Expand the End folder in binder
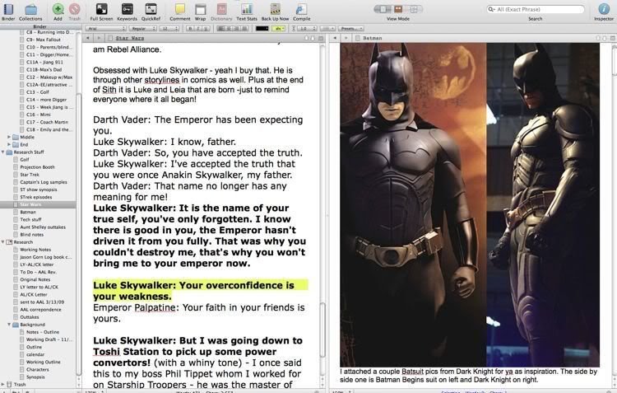This screenshot has height=393, width=617. (x=9, y=144)
